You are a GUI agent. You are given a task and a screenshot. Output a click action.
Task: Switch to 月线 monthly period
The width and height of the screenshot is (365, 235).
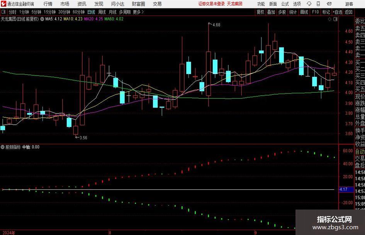(x=113, y=12)
